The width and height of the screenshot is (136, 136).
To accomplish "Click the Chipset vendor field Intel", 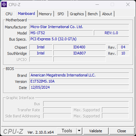I will pos(41,47).
